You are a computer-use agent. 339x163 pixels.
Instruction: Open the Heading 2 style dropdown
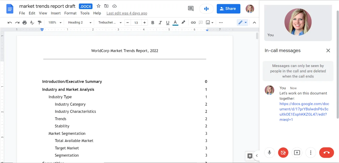[79, 23]
